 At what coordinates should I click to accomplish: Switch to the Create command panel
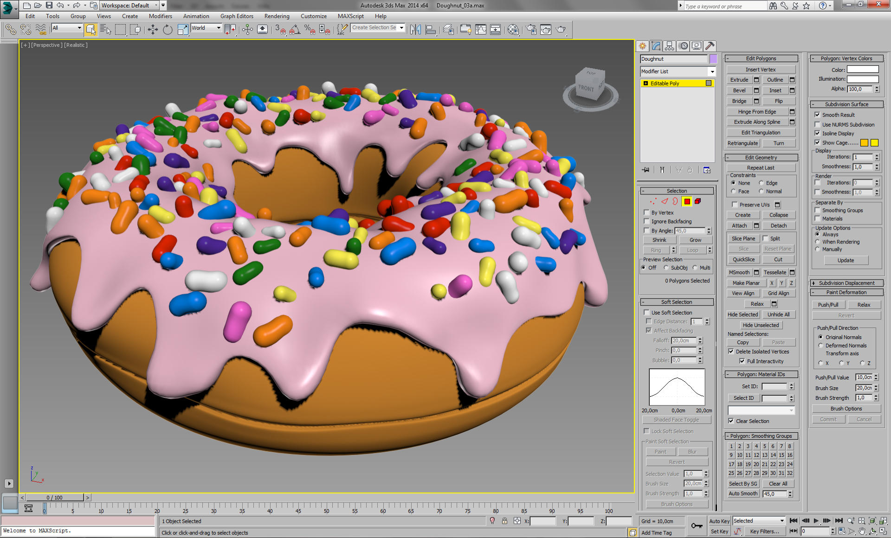pos(642,46)
